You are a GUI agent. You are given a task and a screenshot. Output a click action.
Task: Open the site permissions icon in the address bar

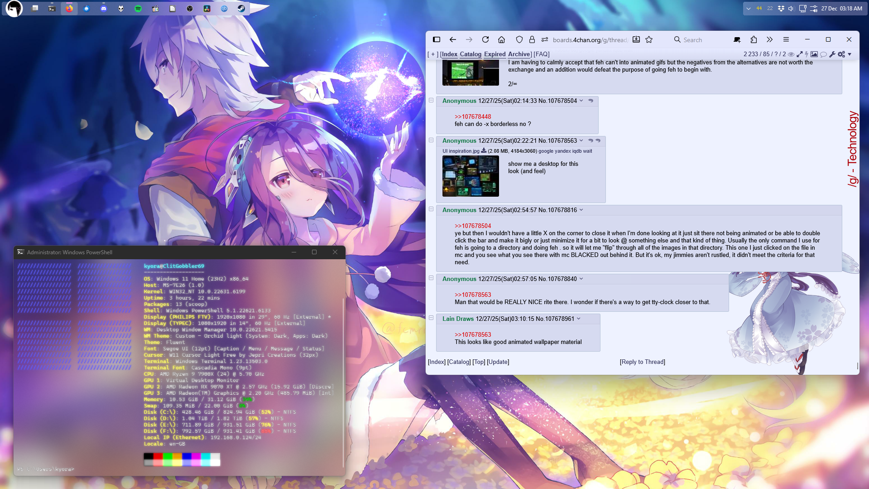tap(545, 40)
